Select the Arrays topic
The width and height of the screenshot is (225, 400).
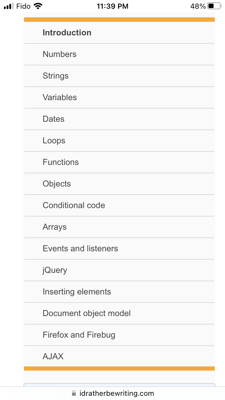[x=55, y=227]
